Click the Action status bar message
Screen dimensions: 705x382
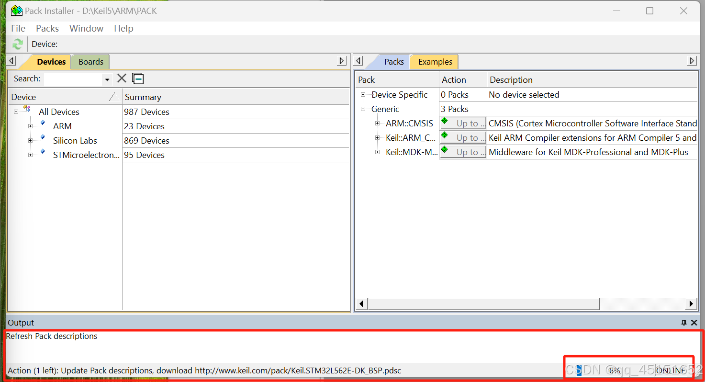204,371
